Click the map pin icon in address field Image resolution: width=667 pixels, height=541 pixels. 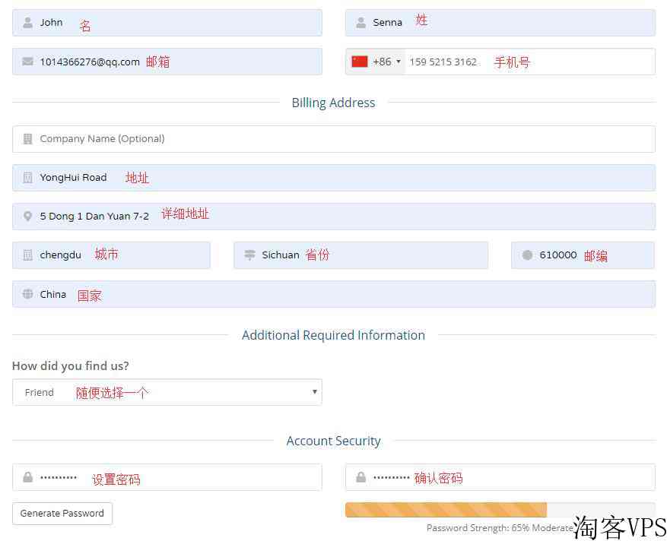(x=27, y=217)
